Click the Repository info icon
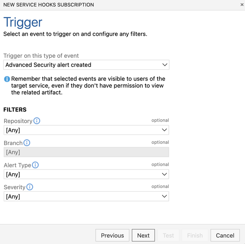The height and width of the screenshot is (244, 245). pos(37,121)
